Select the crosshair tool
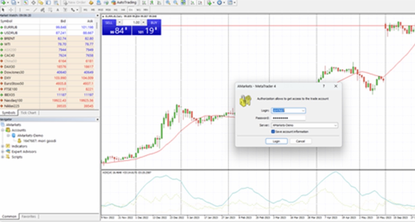The height and width of the screenshot is (222, 415). pyautogui.click(x=11, y=9)
